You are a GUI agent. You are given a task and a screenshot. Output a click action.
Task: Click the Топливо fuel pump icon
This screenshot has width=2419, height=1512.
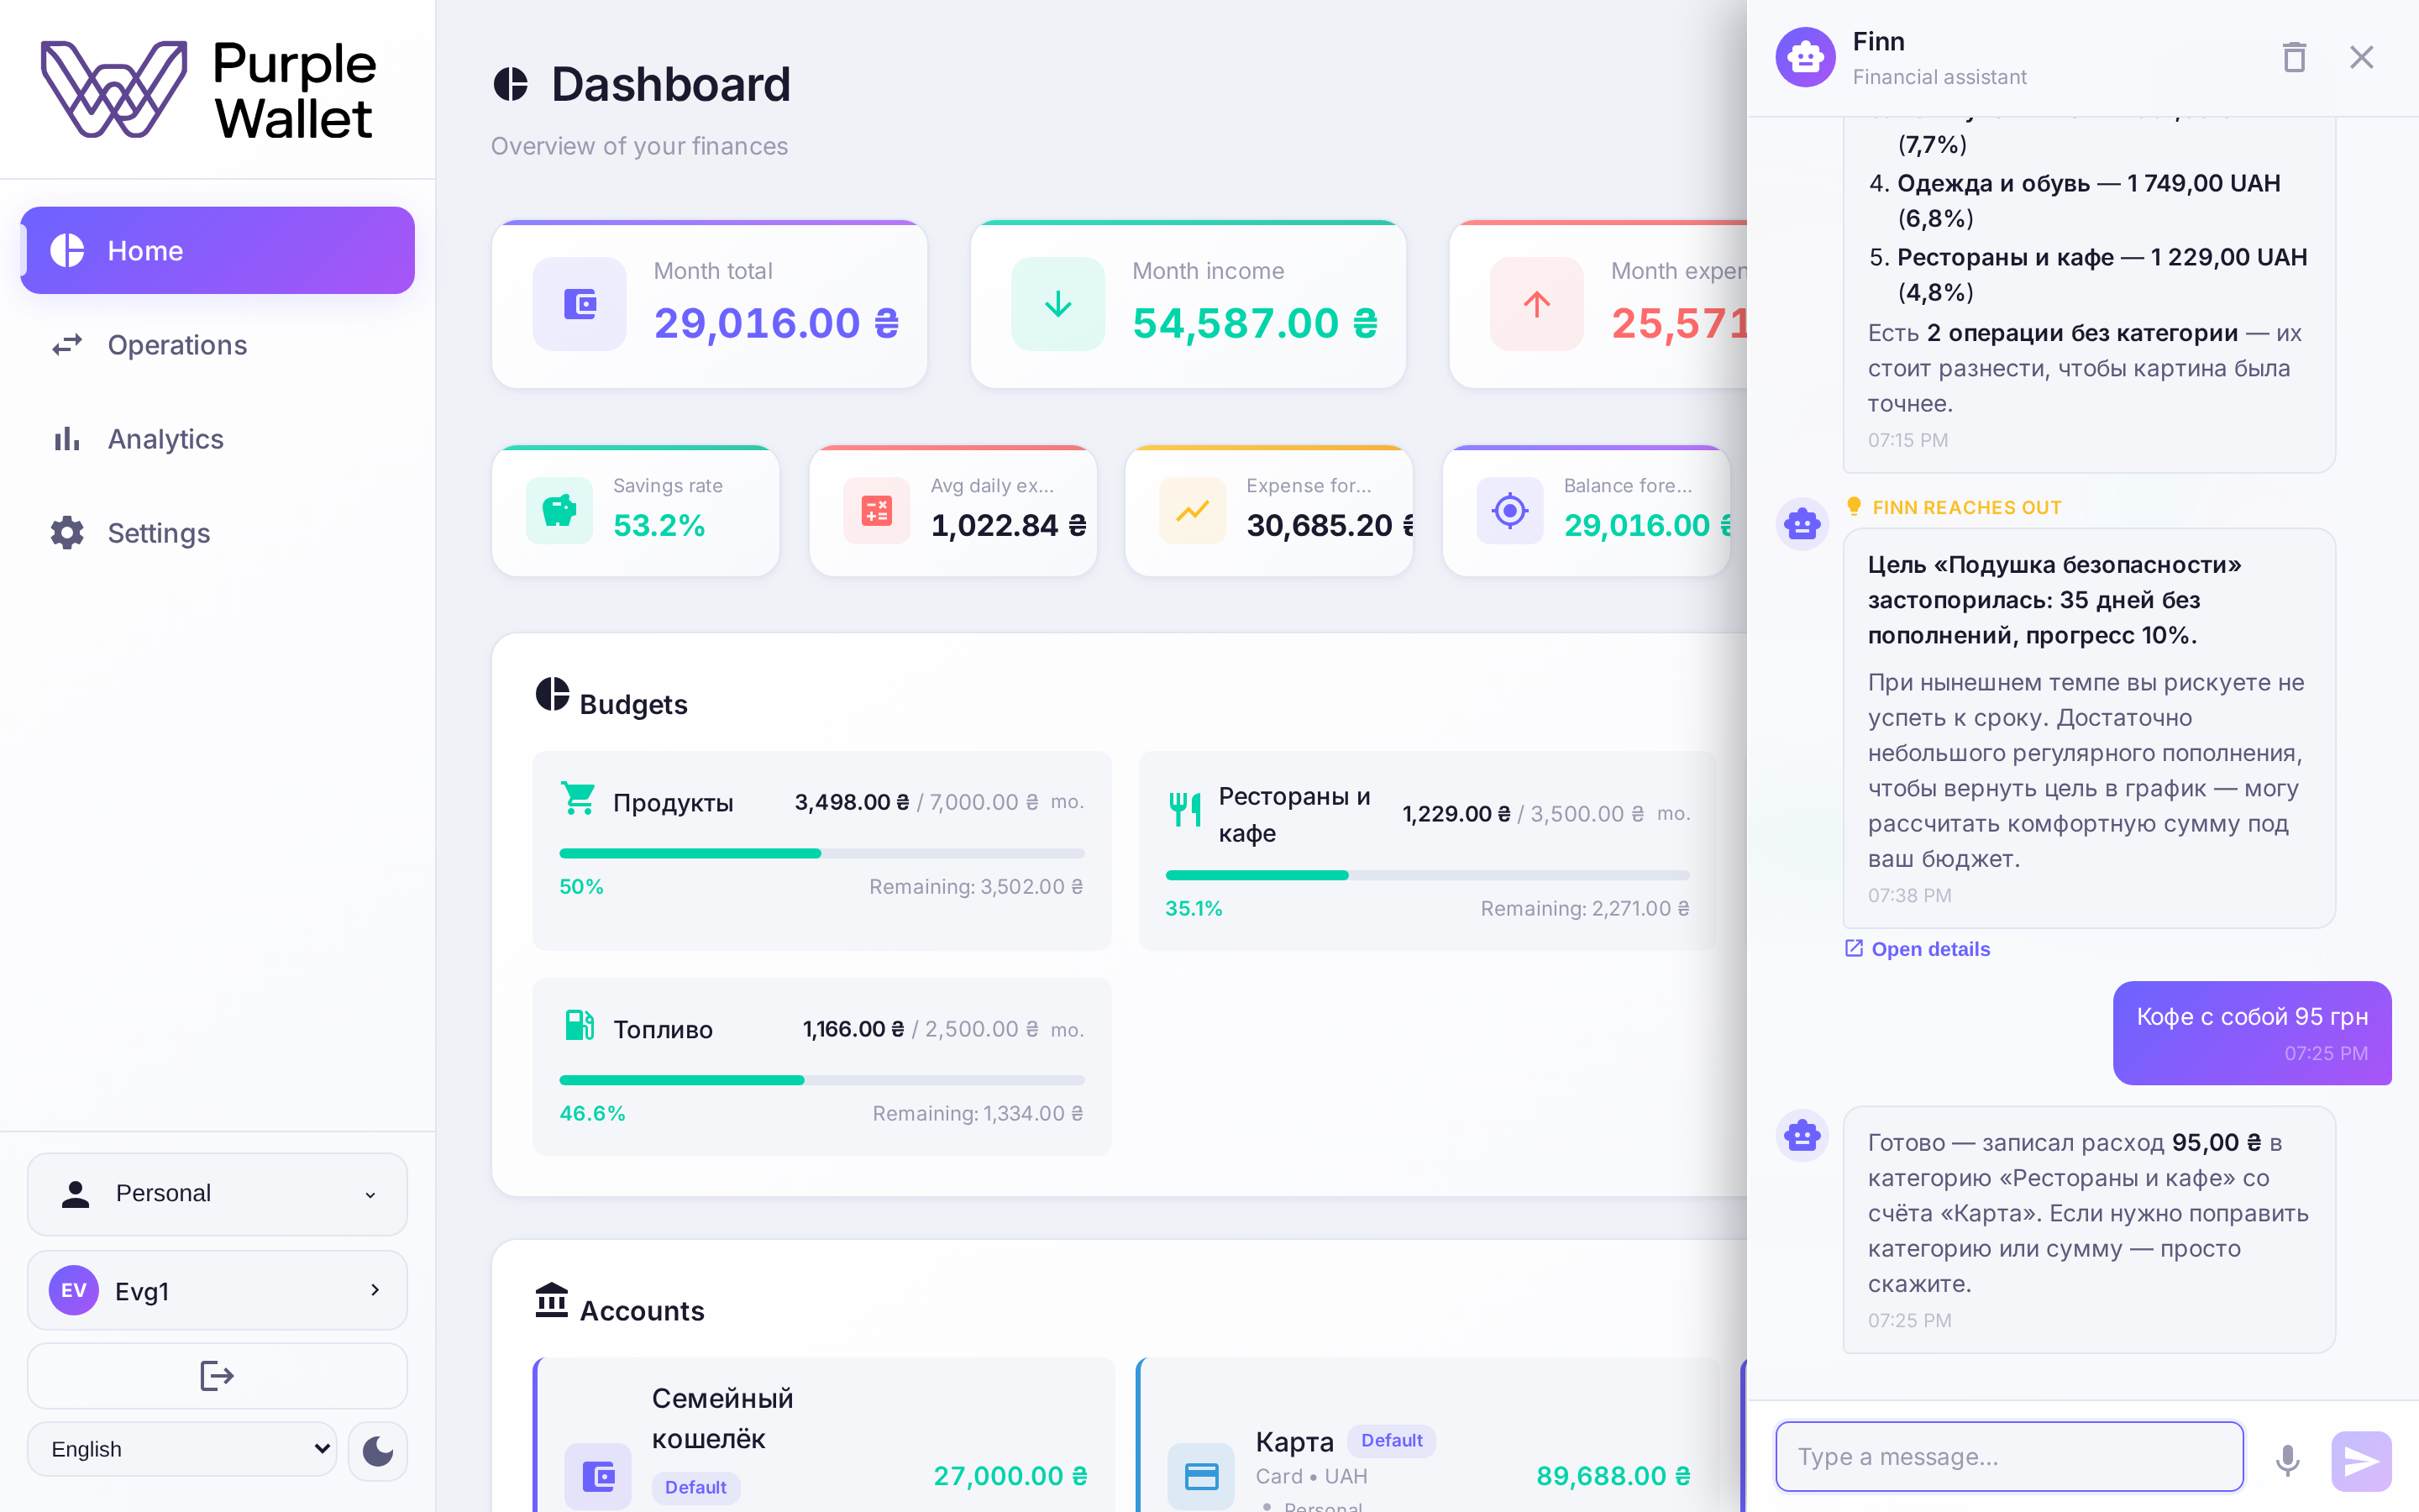580,1026
